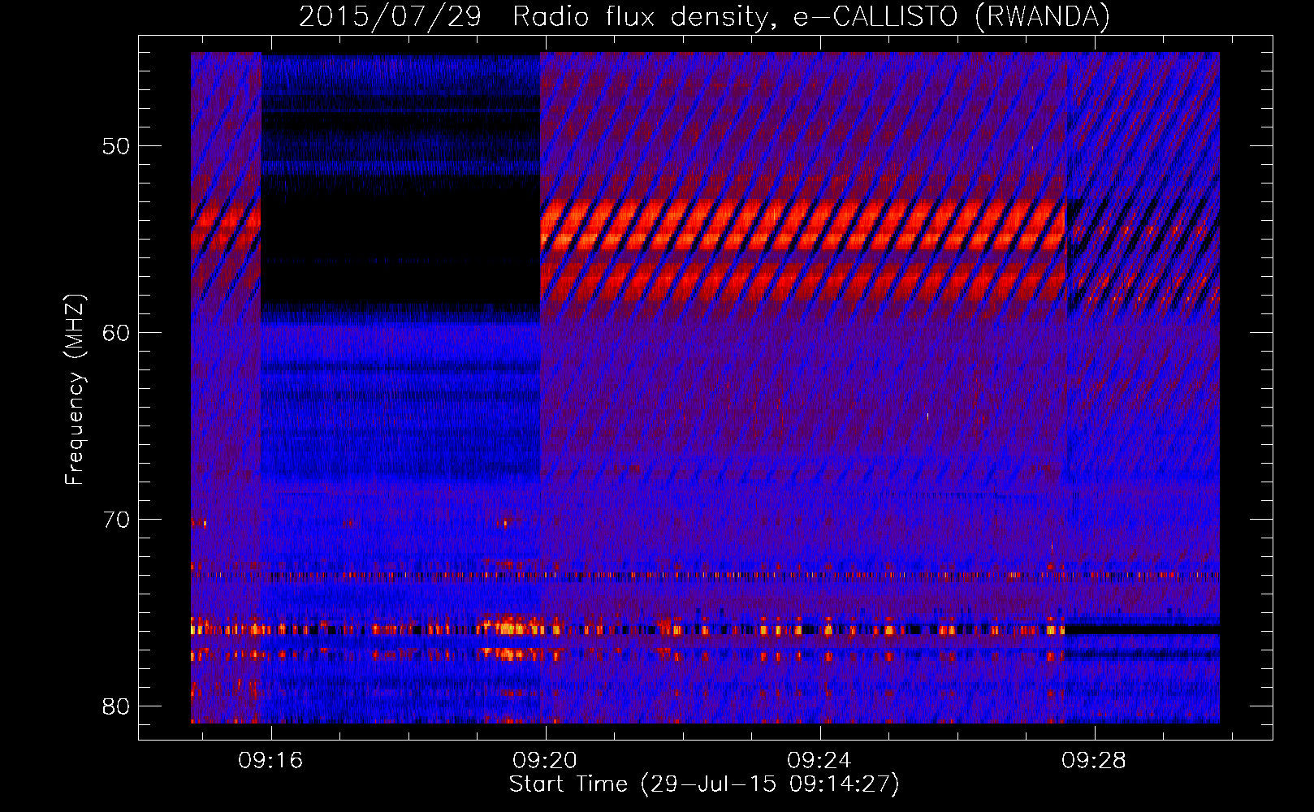Click the 09:28 time tick label
Viewport: 1314px width, 812px height.
[1094, 760]
